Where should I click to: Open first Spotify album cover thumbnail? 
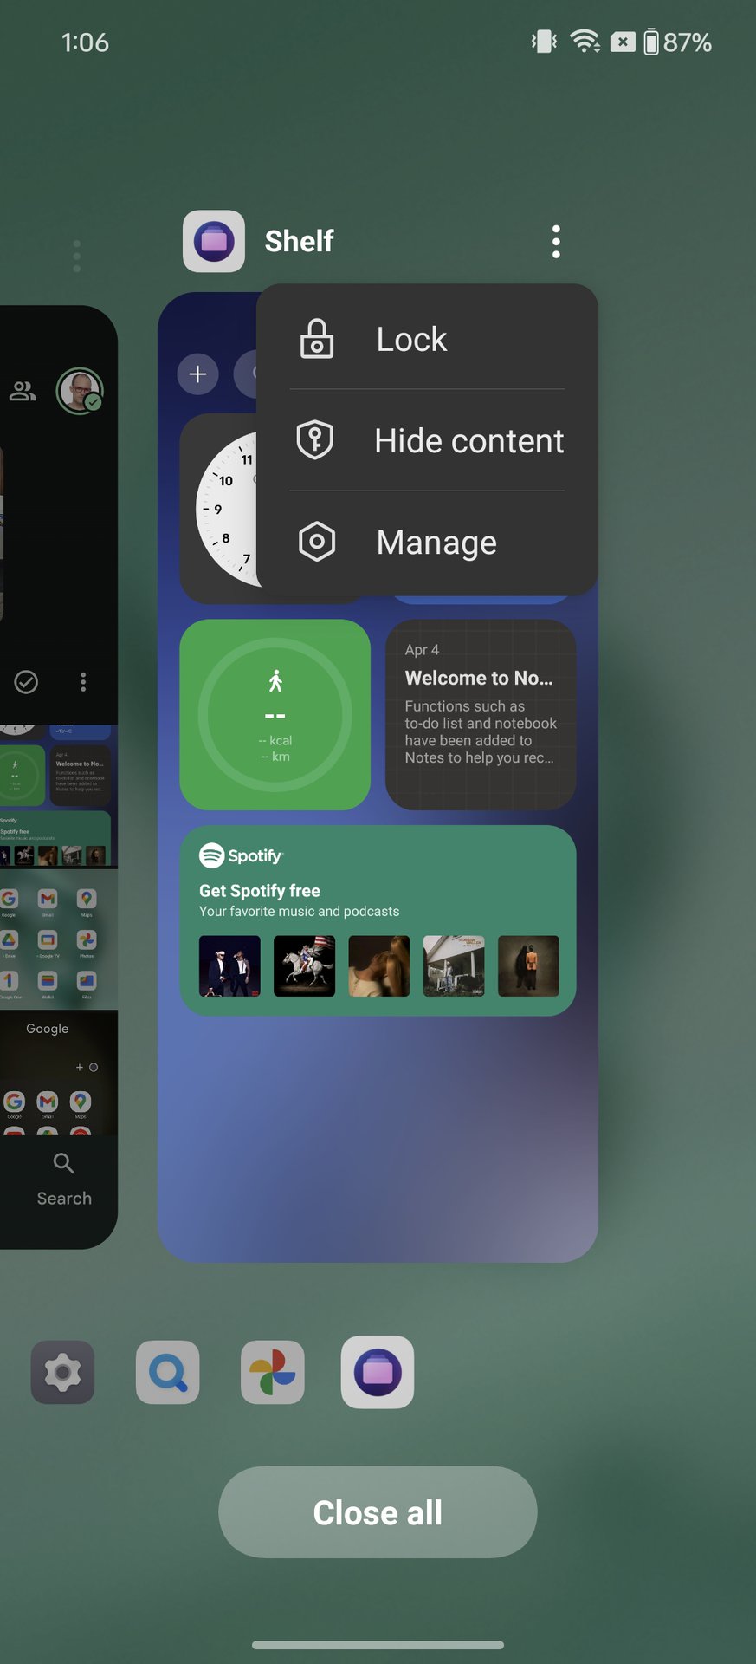tap(229, 965)
